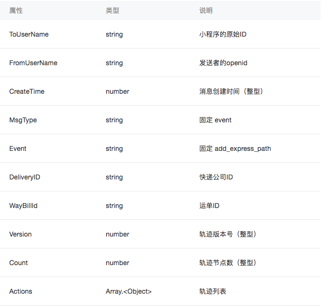Click the number type in Version row

pos(117,234)
